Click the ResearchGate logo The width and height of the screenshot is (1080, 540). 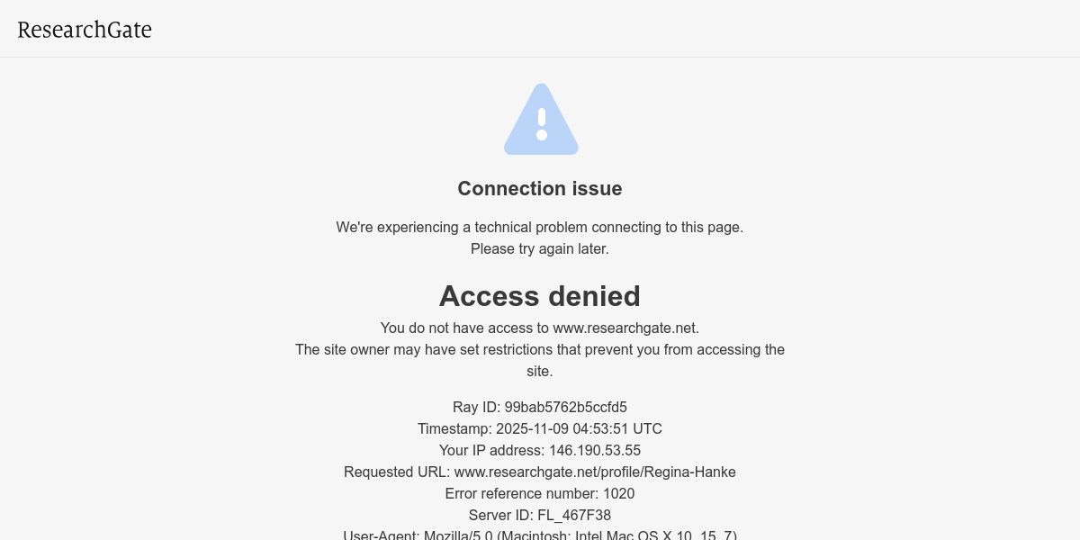85,30
